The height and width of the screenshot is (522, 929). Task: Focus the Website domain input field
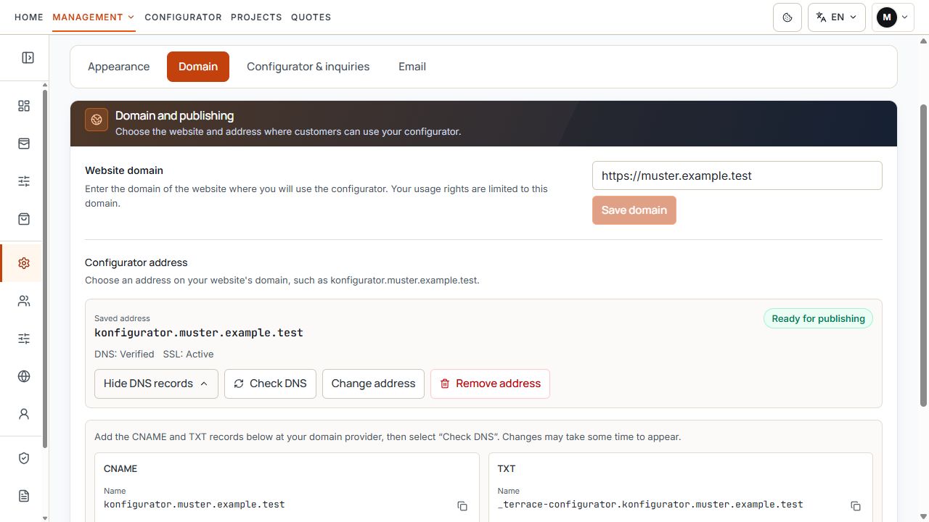pyautogui.click(x=737, y=175)
